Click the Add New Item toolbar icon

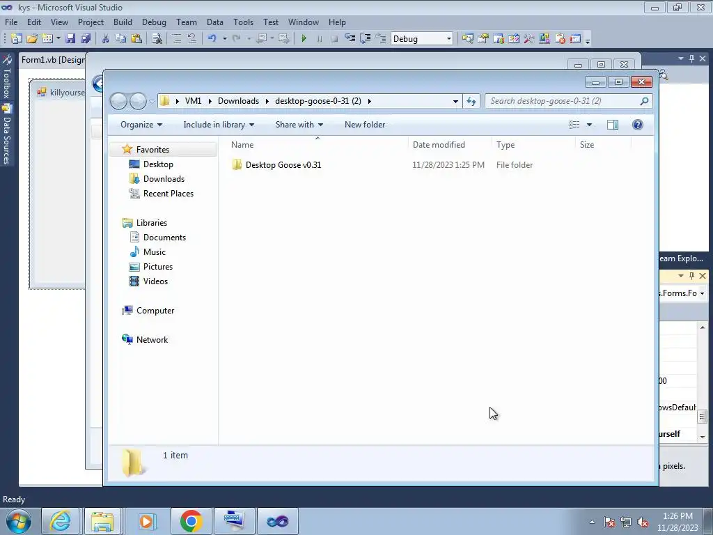coord(47,39)
